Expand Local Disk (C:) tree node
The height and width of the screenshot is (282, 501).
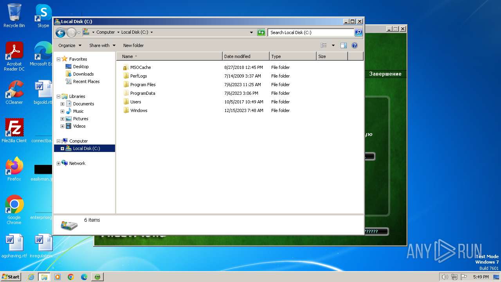click(62, 148)
